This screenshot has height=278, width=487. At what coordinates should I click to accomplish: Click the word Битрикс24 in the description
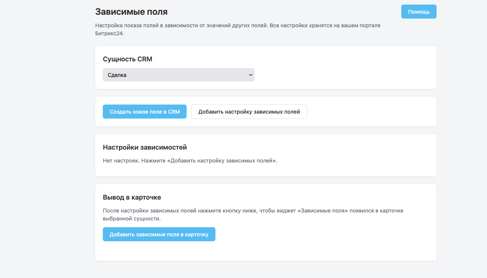(110, 33)
